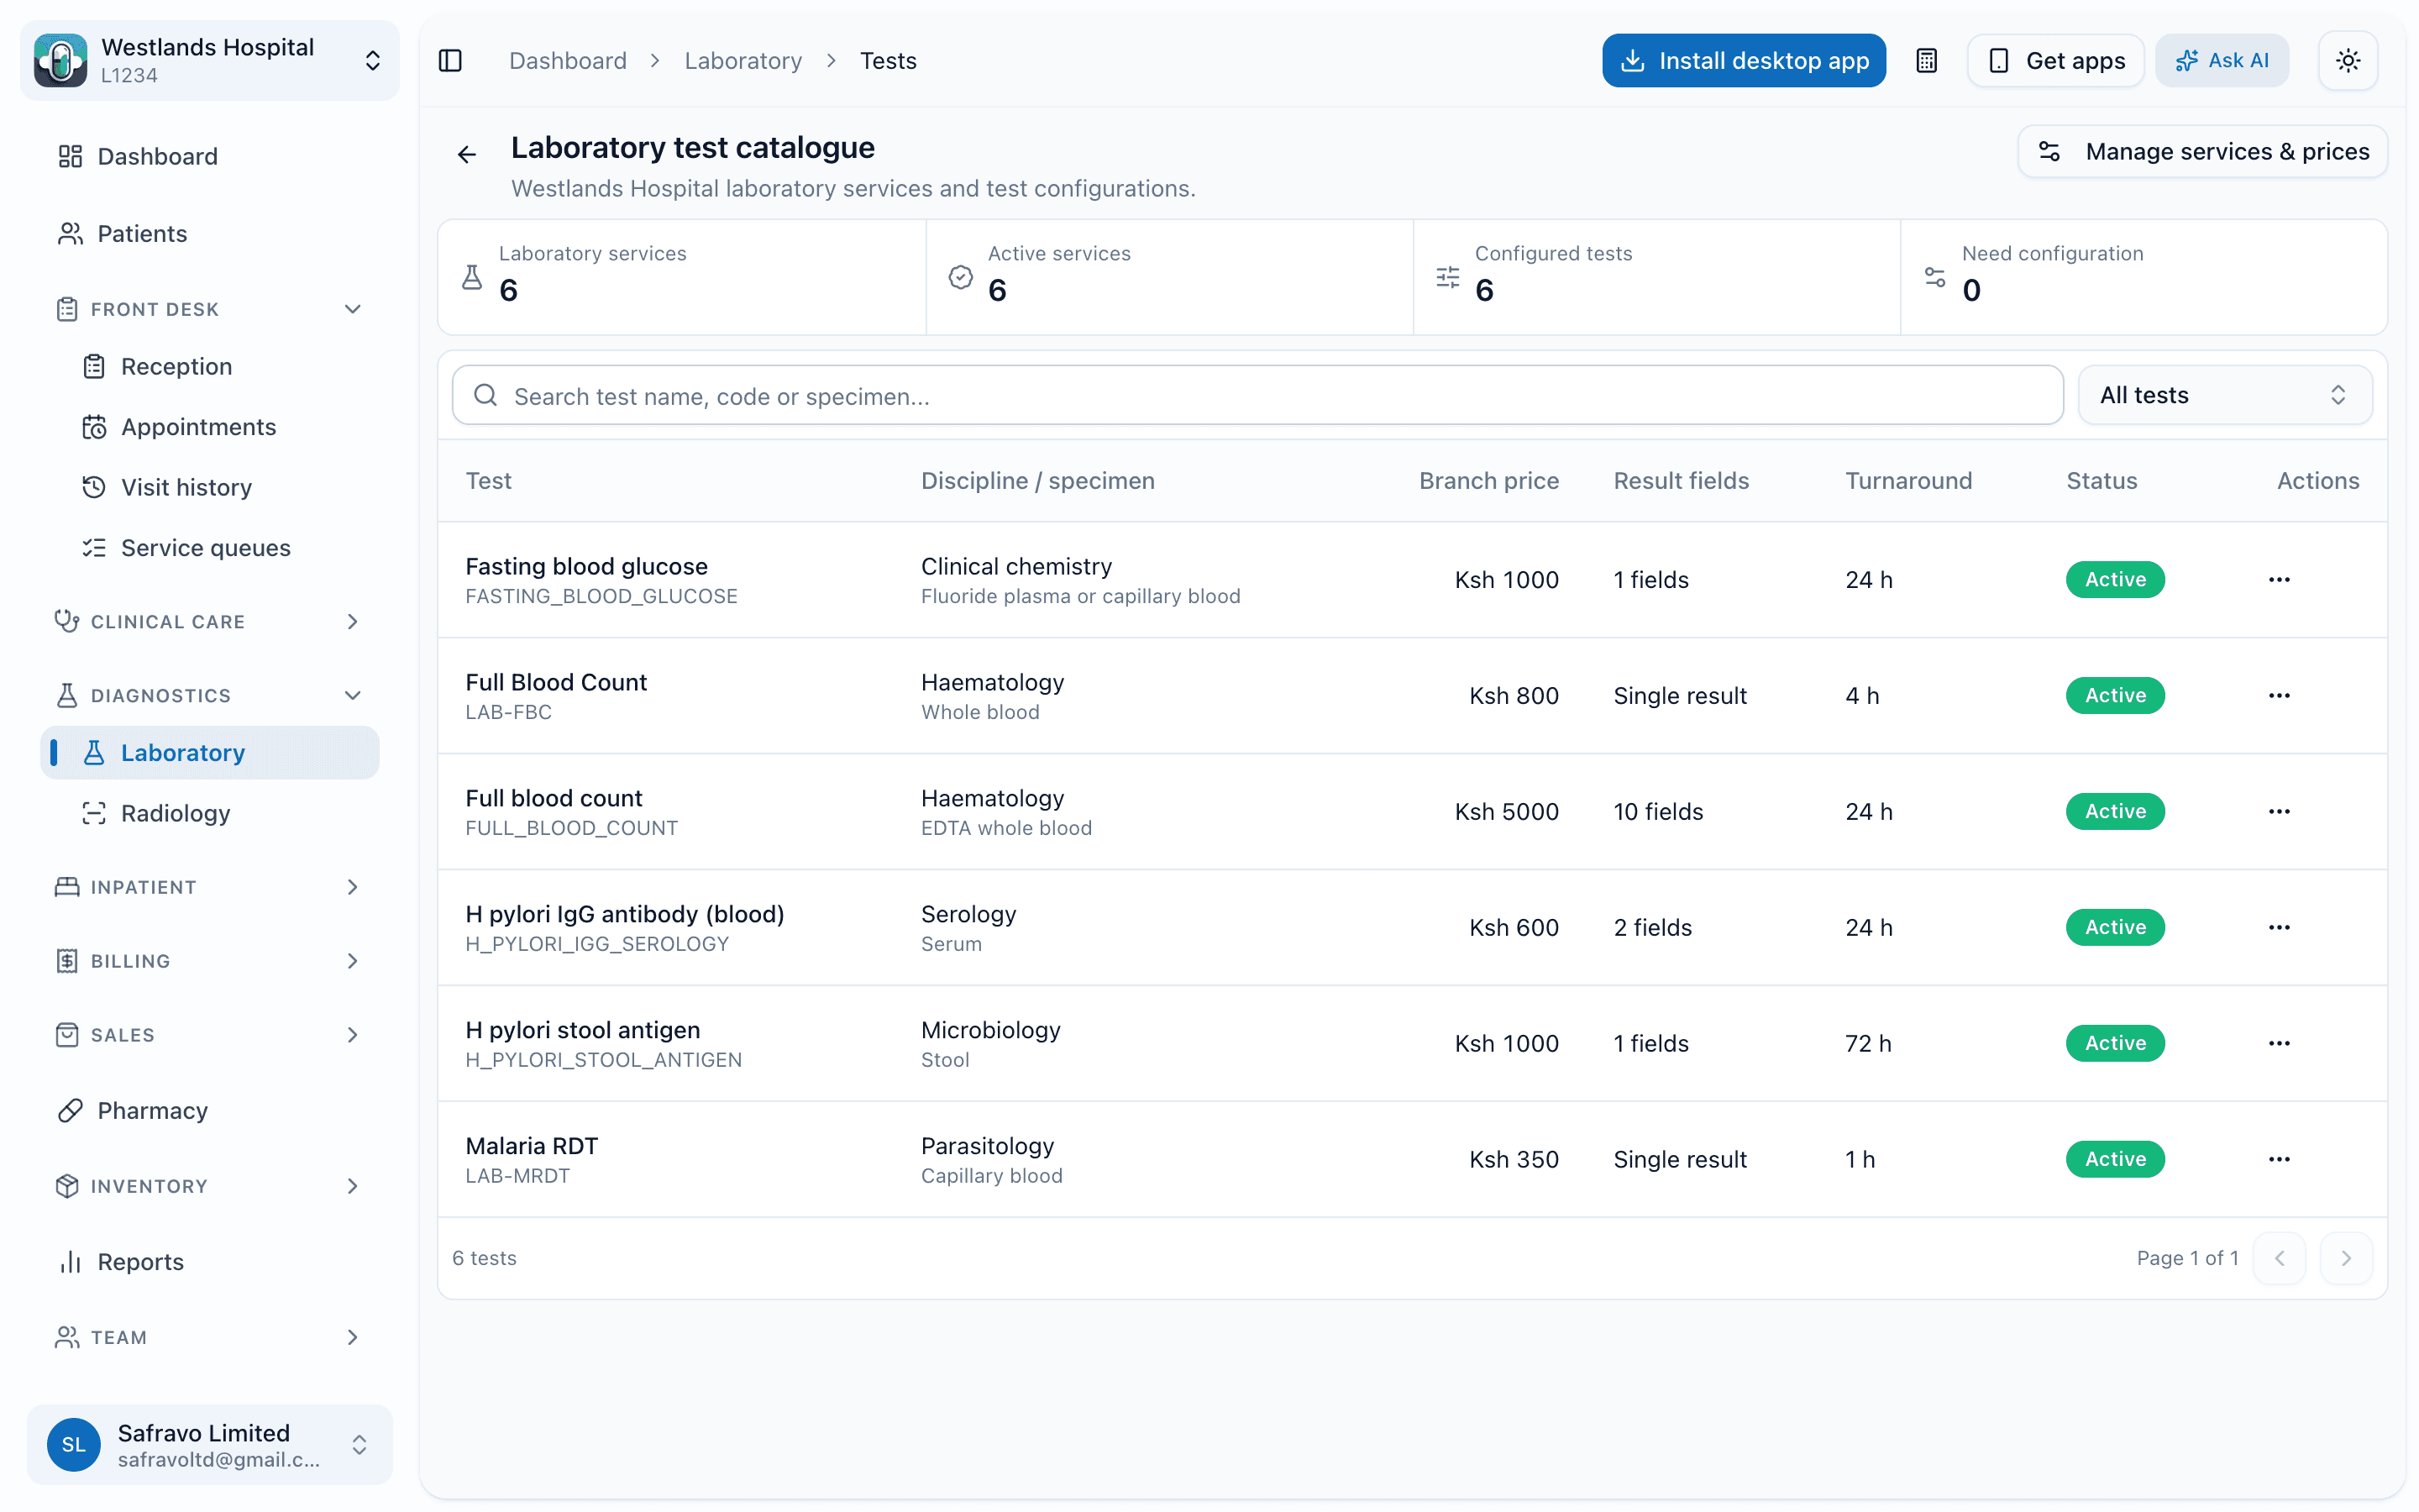This screenshot has width=2419, height=1512.
Task: Switch theme with the sun icon
Action: (2348, 61)
